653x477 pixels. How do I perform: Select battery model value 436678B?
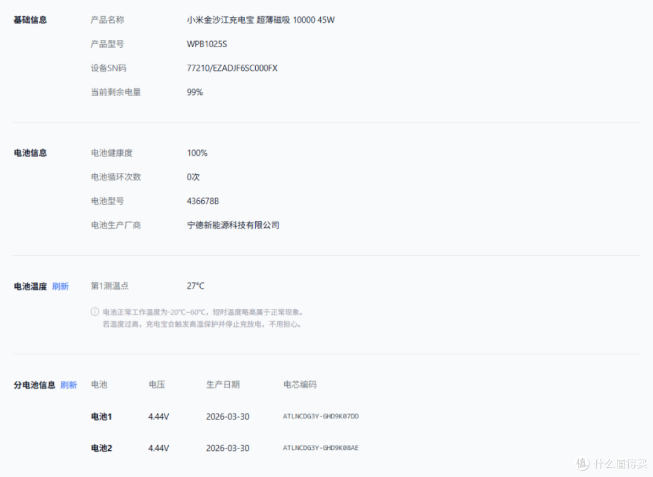(203, 201)
